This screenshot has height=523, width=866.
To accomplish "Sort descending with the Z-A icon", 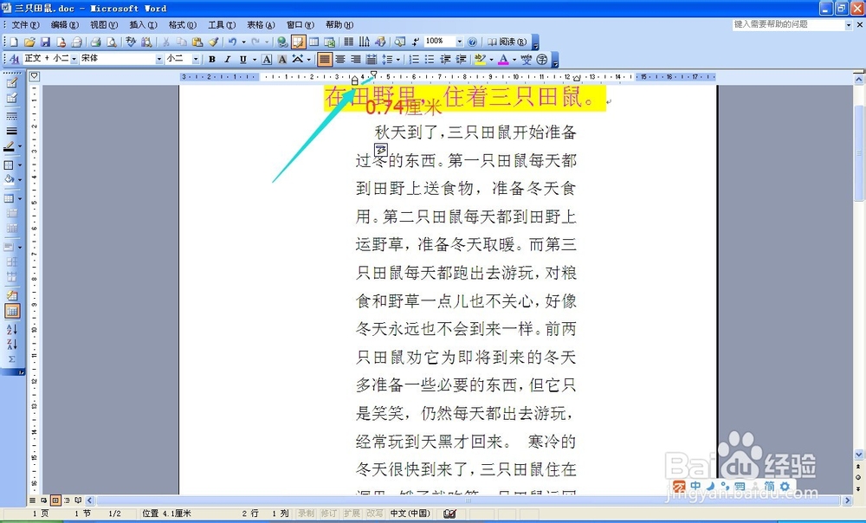I will coord(11,344).
